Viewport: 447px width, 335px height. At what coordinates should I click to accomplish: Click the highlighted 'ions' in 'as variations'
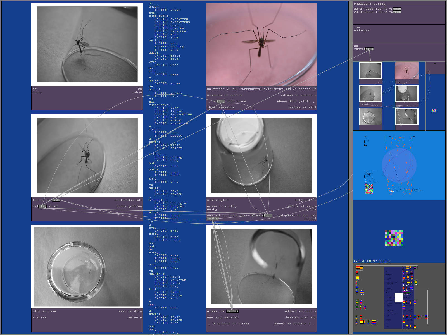[x=370, y=49]
